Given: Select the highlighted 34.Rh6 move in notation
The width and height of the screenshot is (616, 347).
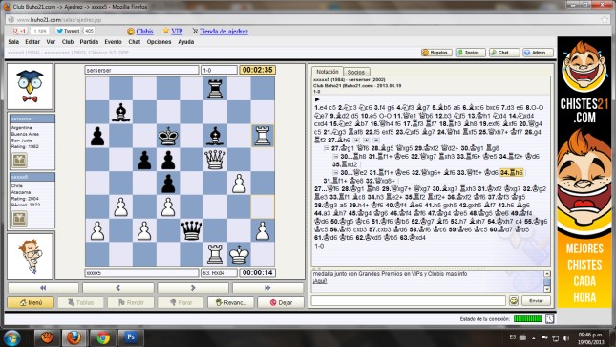Looking at the screenshot, I should [512, 172].
